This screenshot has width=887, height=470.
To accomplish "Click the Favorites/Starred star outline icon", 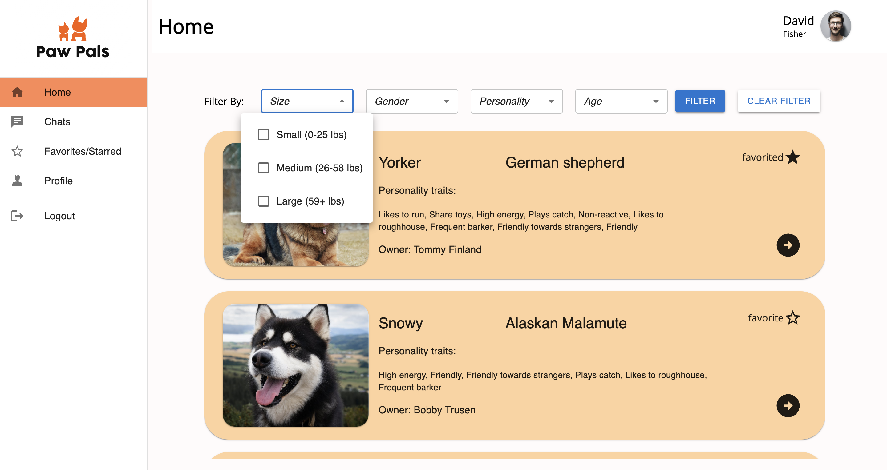I will (17, 151).
